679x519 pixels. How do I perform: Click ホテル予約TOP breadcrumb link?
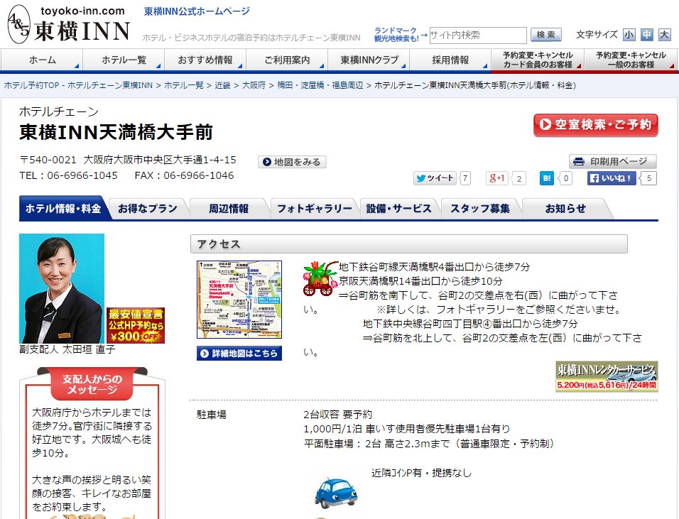pyautogui.click(x=78, y=85)
